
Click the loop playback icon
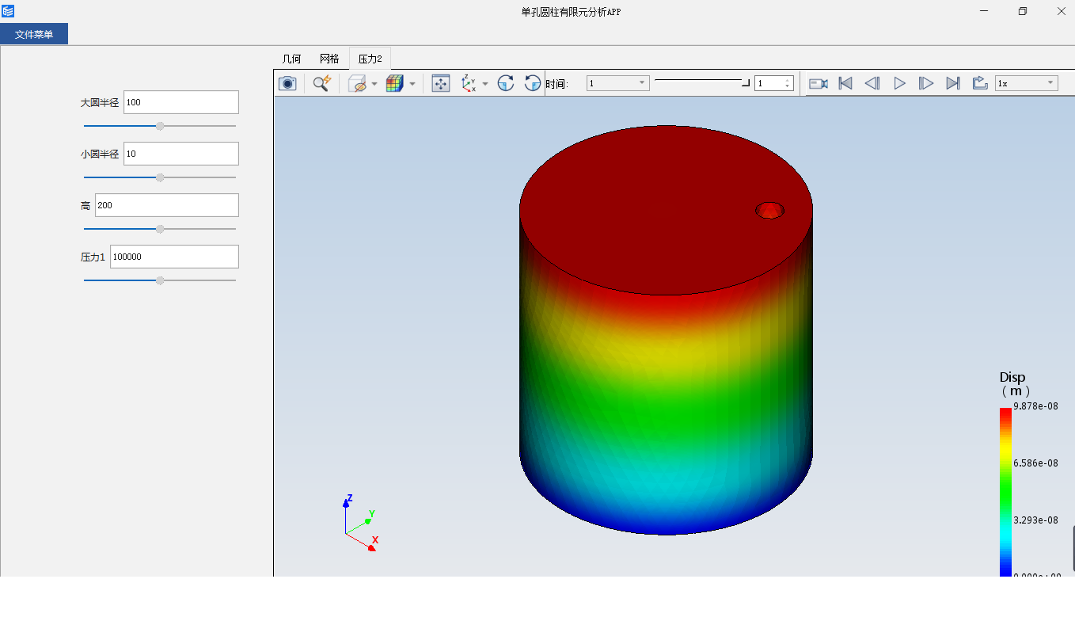[980, 83]
